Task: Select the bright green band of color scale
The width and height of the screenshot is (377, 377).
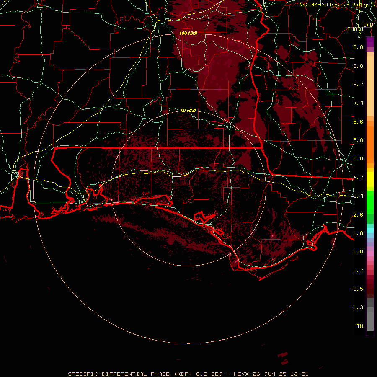Action: [x=370, y=202]
